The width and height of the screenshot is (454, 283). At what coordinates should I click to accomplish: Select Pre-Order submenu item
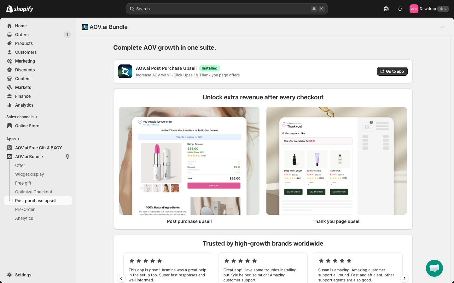tap(25, 209)
